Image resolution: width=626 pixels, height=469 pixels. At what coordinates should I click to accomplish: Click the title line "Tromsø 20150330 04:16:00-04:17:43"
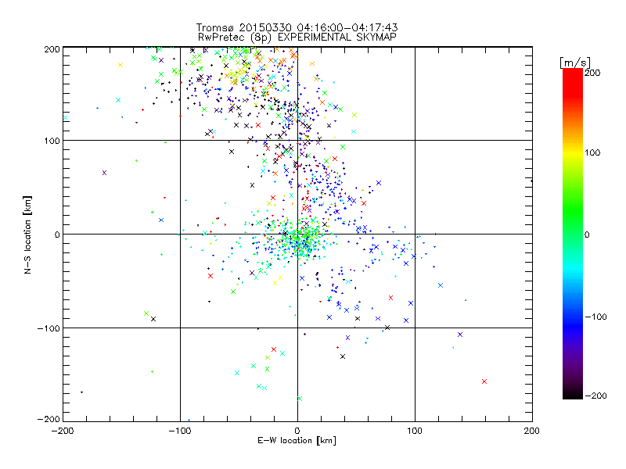(x=297, y=27)
